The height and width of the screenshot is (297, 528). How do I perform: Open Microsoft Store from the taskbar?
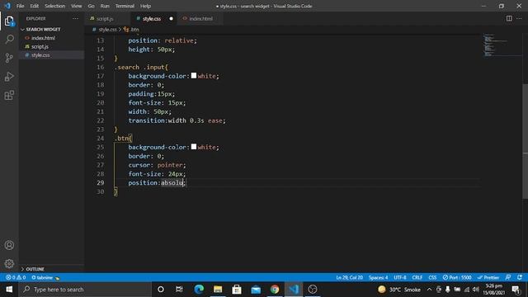[x=237, y=290]
